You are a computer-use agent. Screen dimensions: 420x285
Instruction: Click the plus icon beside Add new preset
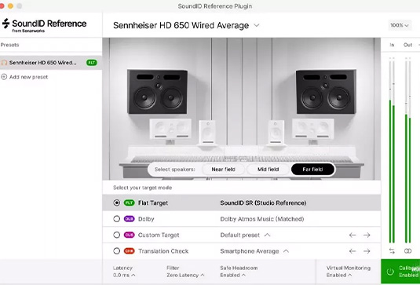(4, 77)
